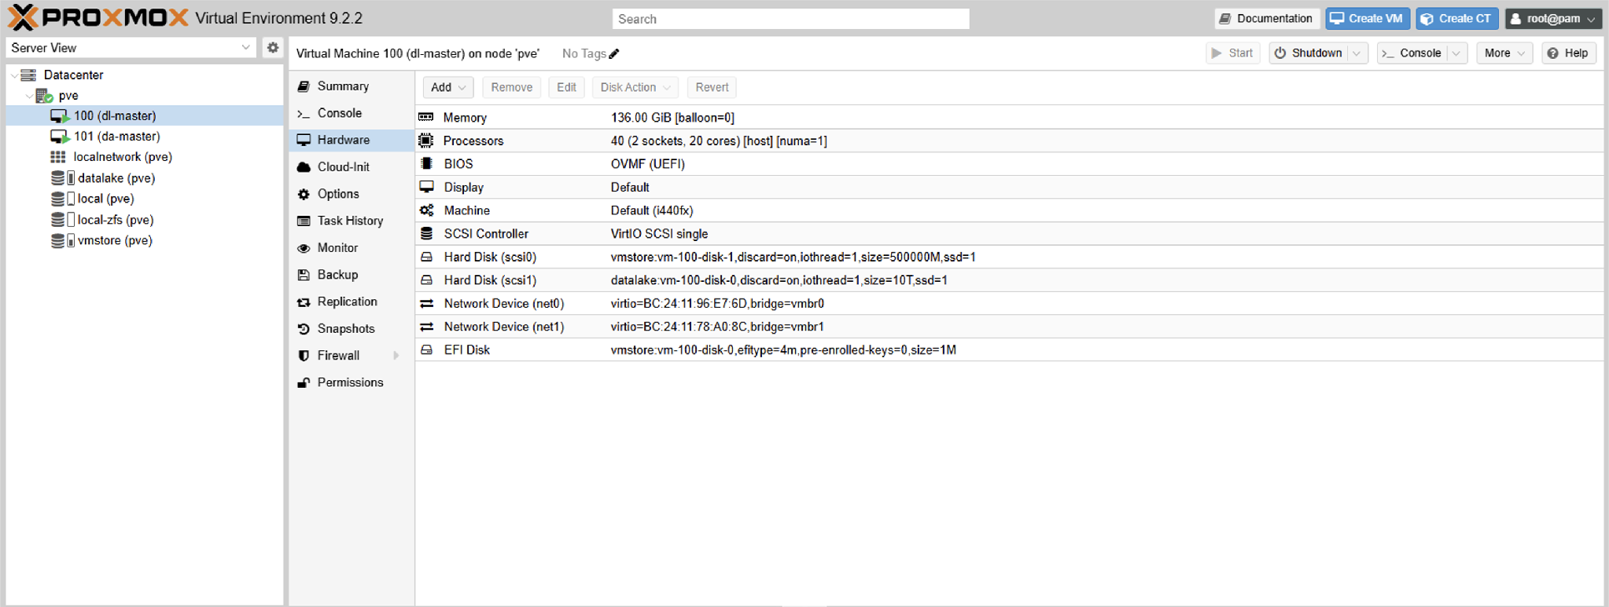Screen dimensions: 1609x607
Task: Select the net1 bridge=vmbr1 value
Action: point(717,327)
